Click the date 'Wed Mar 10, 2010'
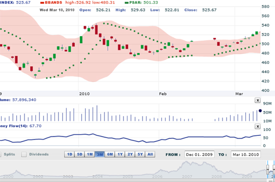This screenshot has width=275, height=182. [x=57, y=10]
